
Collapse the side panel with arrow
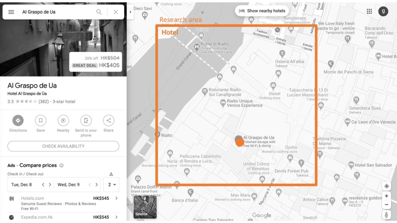[130, 12]
